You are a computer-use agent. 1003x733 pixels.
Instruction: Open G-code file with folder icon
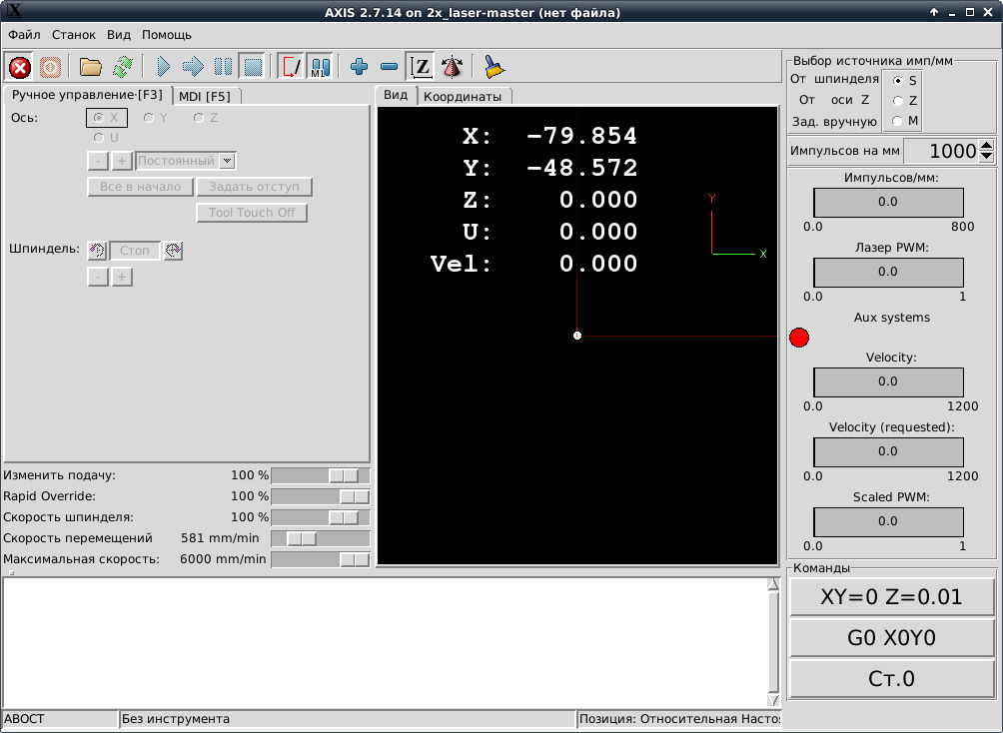pyautogui.click(x=91, y=67)
